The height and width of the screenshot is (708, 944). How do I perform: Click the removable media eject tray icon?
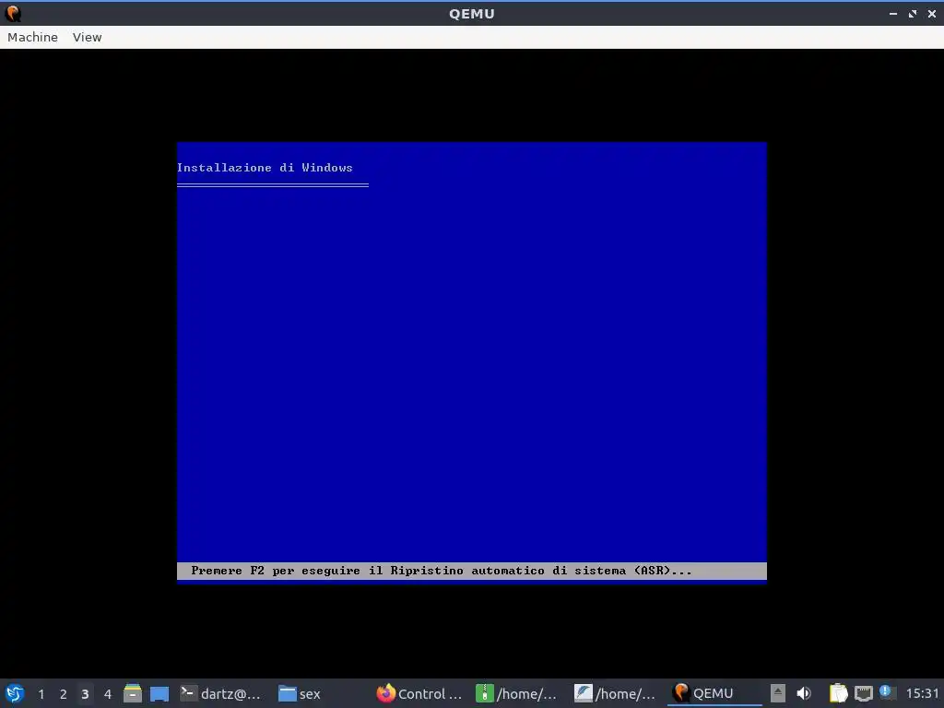tap(778, 693)
